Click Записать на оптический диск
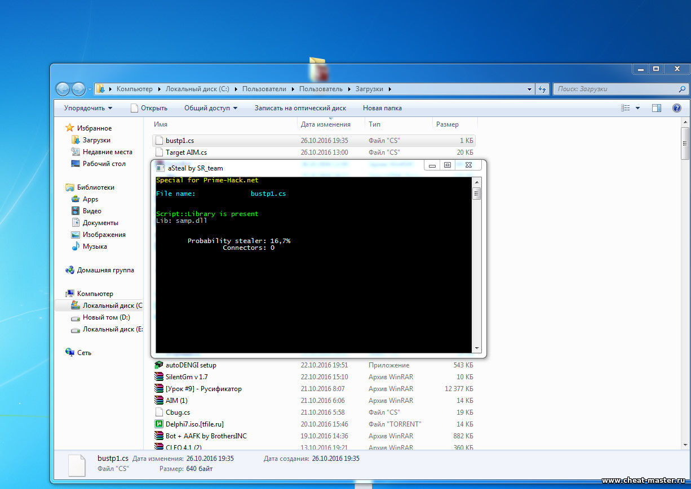This screenshot has height=489, width=691. point(300,108)
